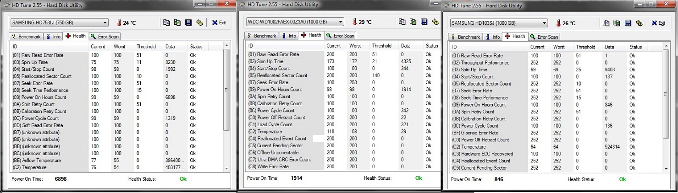Click data value 4325 in WDC window

(406, 61)
